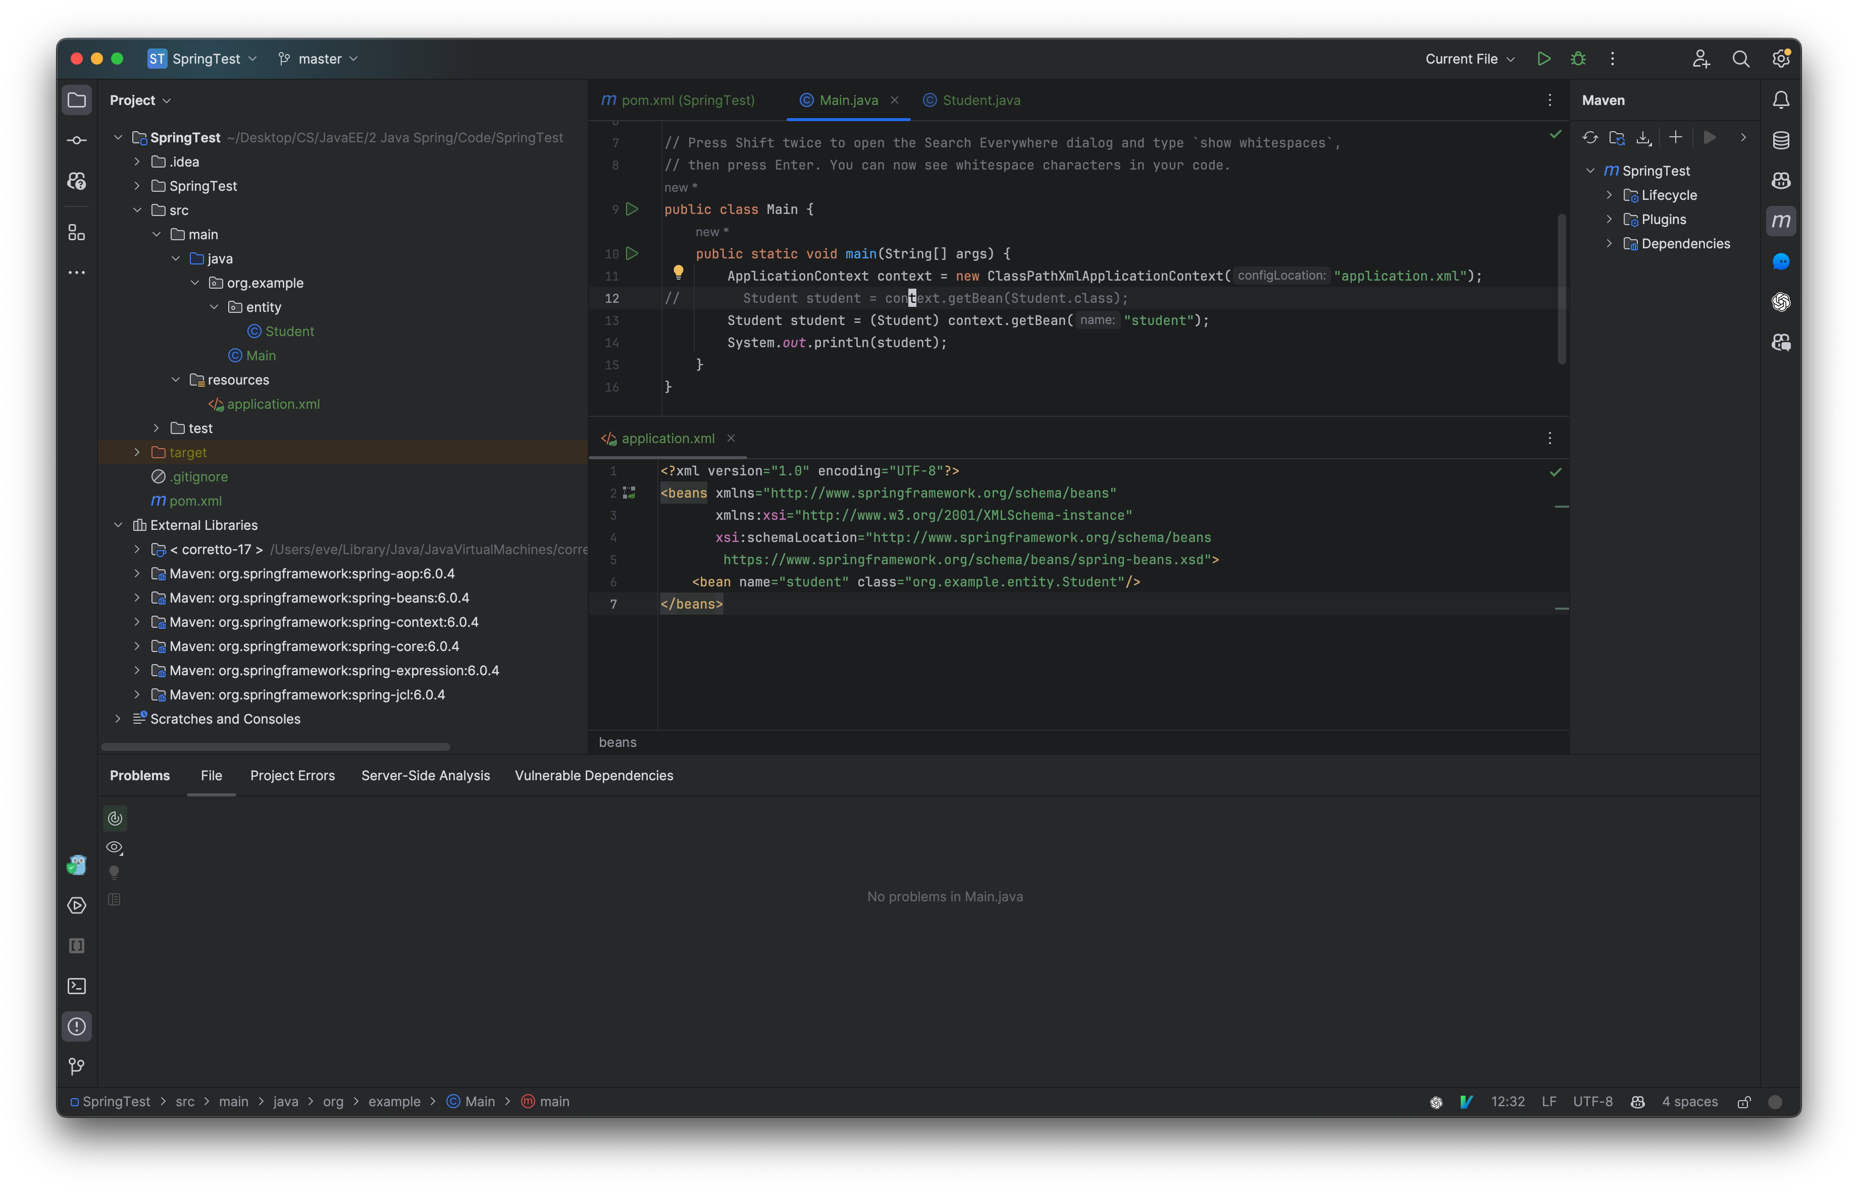This screenshot has width=1858, height=1192.
Task: Click the Main.java editor vertical scrollbar
Action: 1562,290
